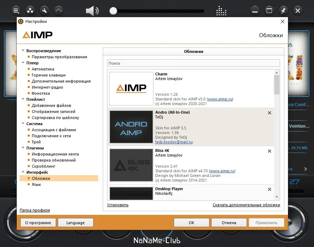Select Автоматика in the settings tree
Screen dimensions: 314x247
click(x=43, y=69)
